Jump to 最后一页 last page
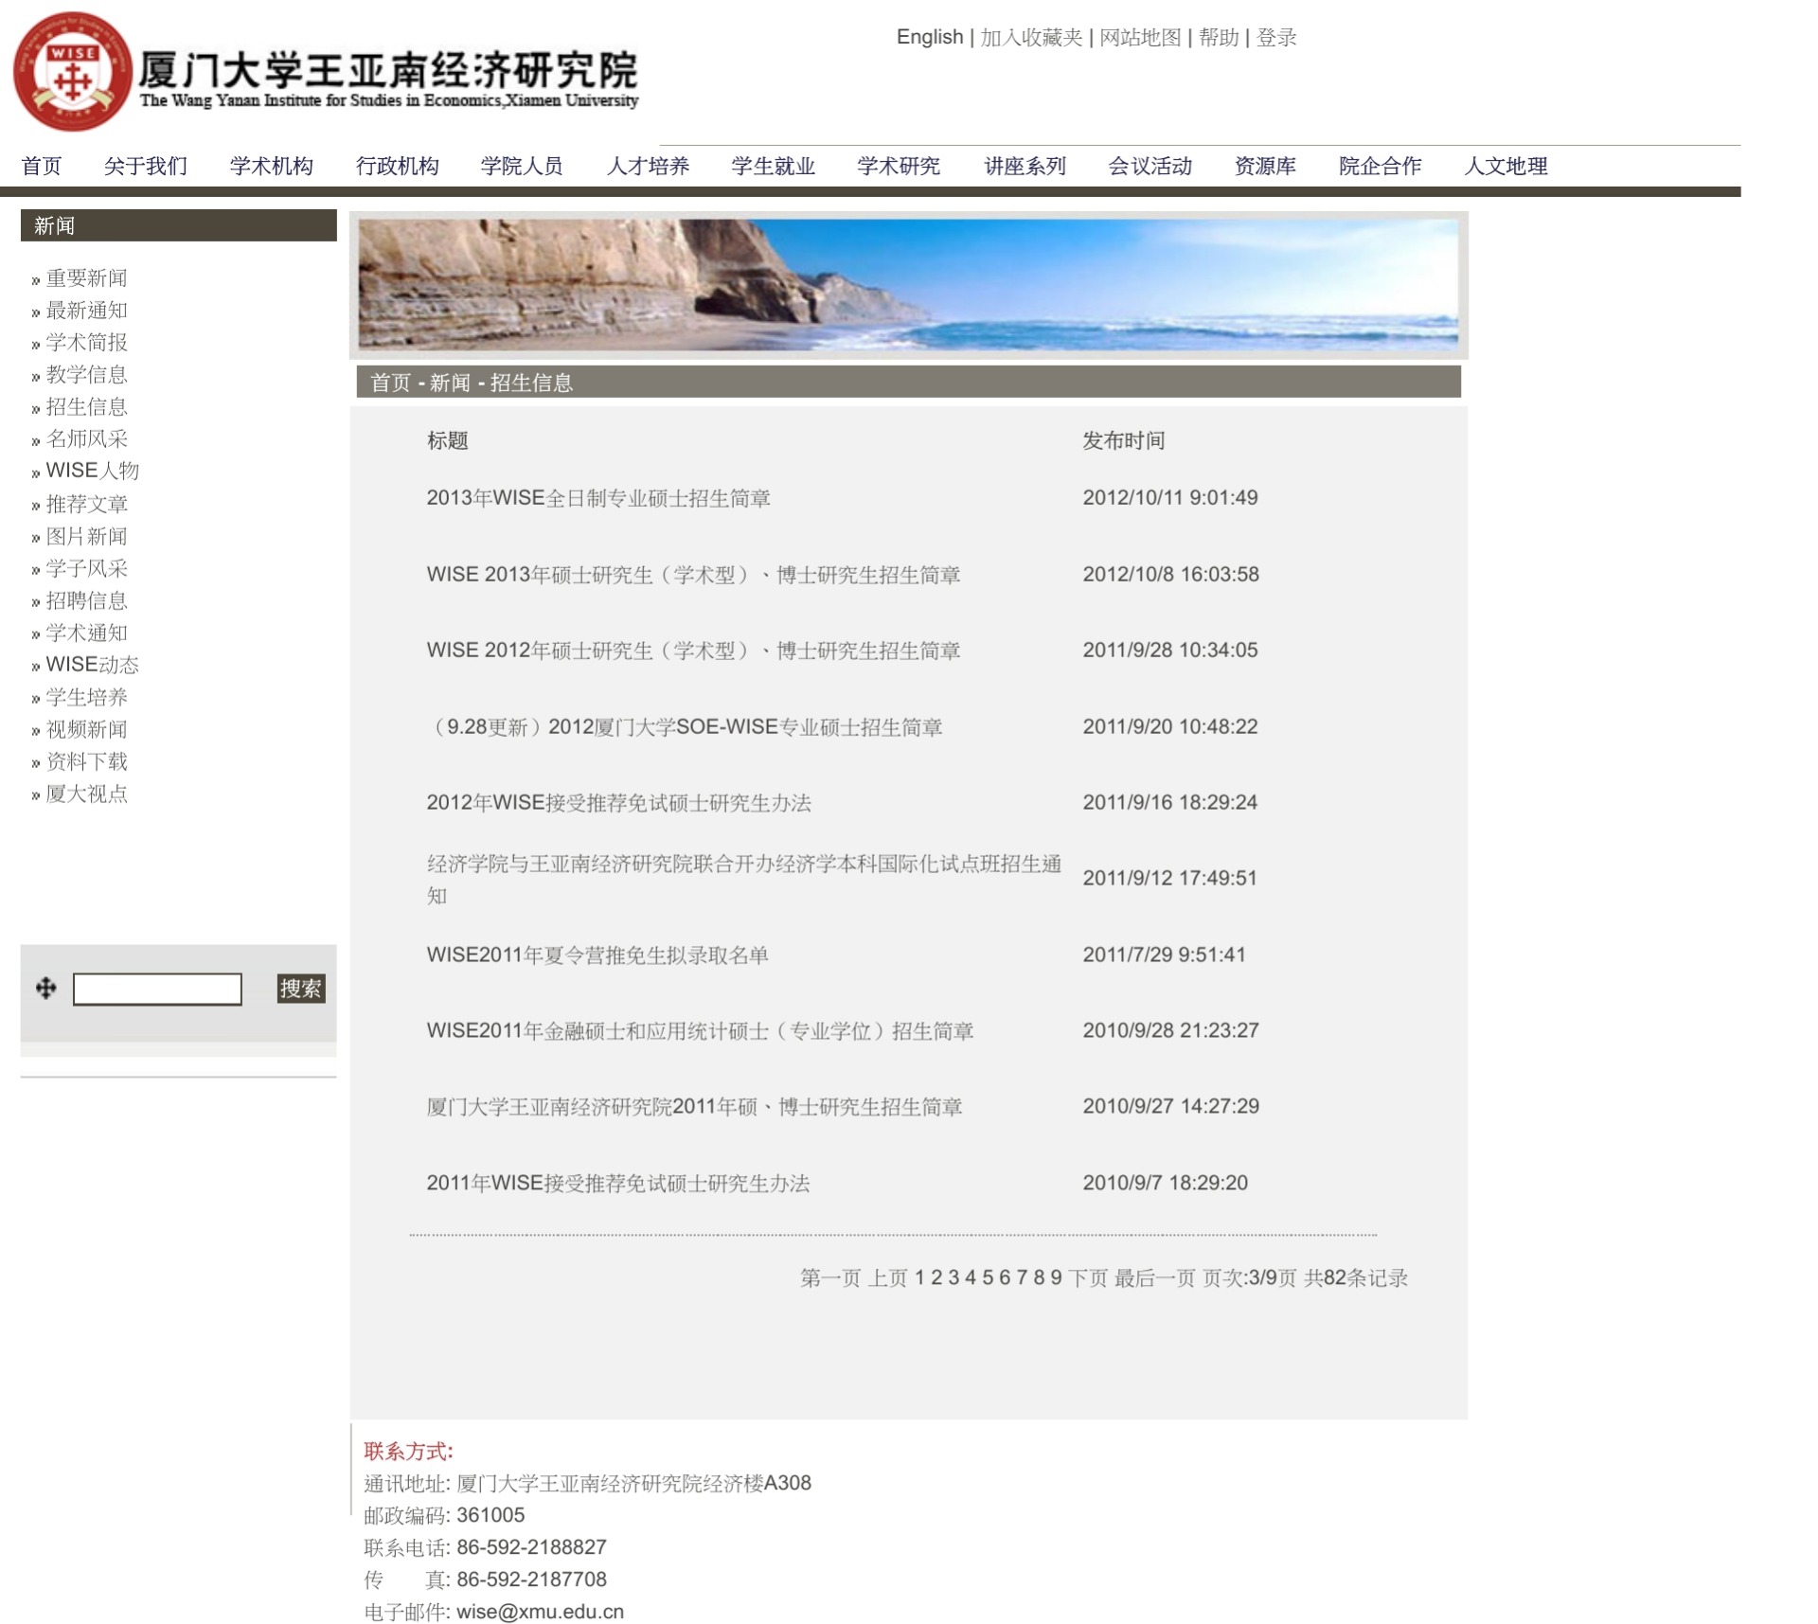The height and width of the screenshot is (1624, 1818). (x=1154, y=1277)
